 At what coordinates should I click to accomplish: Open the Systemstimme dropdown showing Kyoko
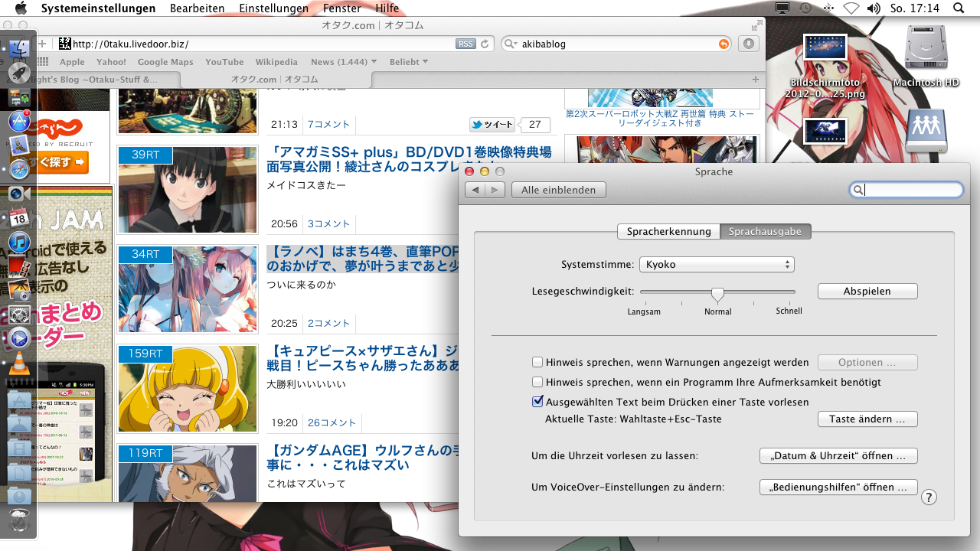[x=717, y=265]
